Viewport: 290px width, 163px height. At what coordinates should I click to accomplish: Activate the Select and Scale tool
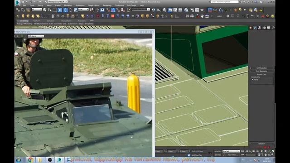coord(76,10)
